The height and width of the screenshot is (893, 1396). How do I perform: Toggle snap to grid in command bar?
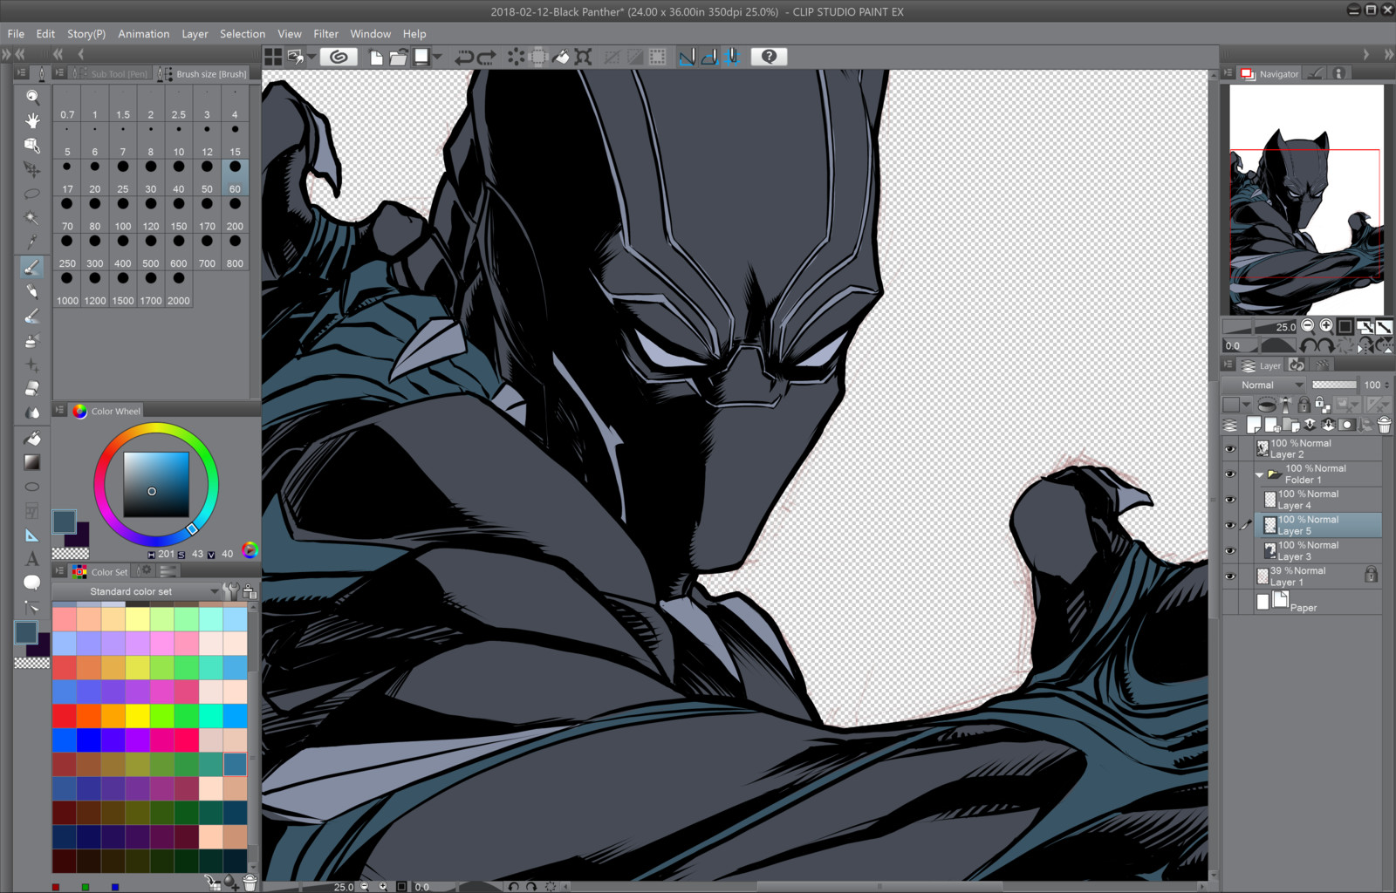point(733,58)
